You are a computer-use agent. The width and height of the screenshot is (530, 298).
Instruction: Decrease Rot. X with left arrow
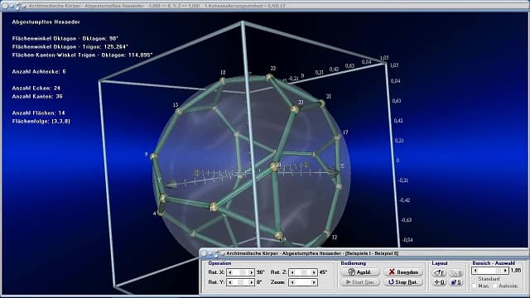click(x=230, y=272)
